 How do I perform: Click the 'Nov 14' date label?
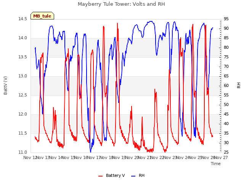[x=56, y=157]
